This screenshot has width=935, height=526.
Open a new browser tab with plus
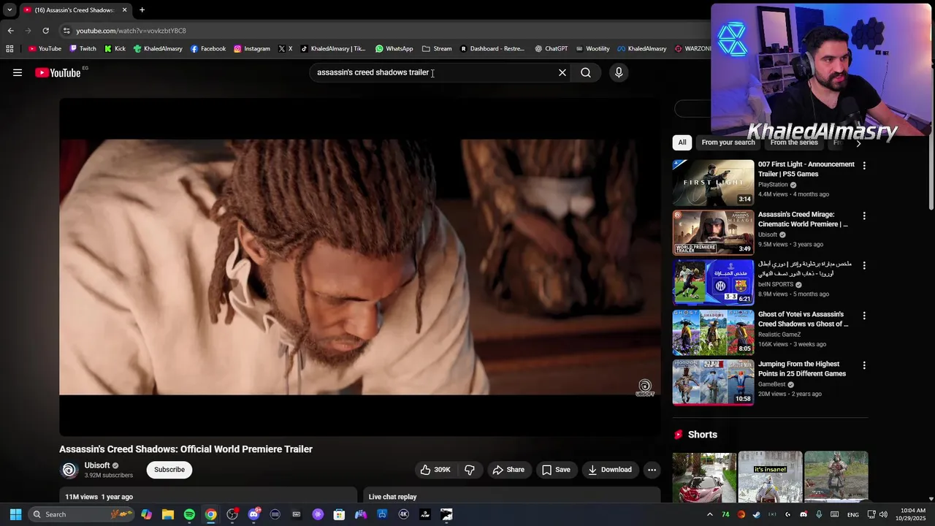(x=142, y=10)
